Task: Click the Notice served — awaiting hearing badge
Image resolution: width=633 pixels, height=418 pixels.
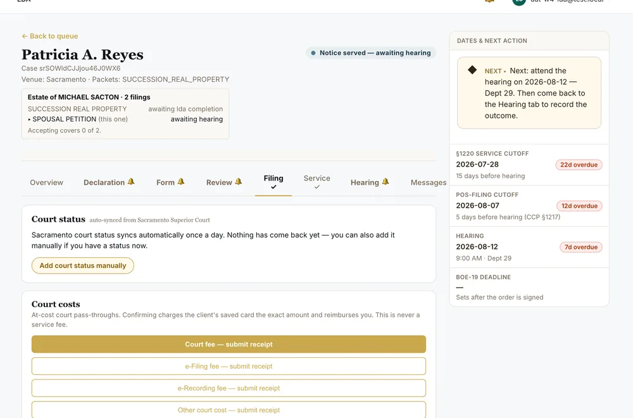Action: click(x=370, y=53)
